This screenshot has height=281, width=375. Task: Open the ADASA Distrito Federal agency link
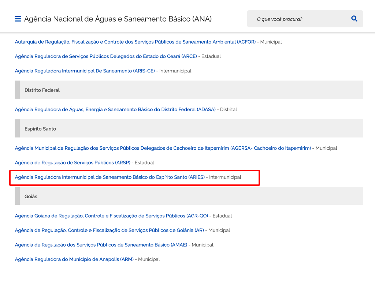tap(115, 109)
